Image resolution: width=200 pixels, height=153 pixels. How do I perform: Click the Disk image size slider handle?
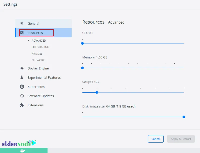pyautogui.click(x=184, y=117)
